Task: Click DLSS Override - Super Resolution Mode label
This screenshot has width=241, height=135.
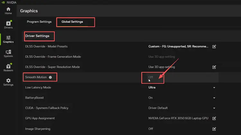Action: [x=52, y=67]
